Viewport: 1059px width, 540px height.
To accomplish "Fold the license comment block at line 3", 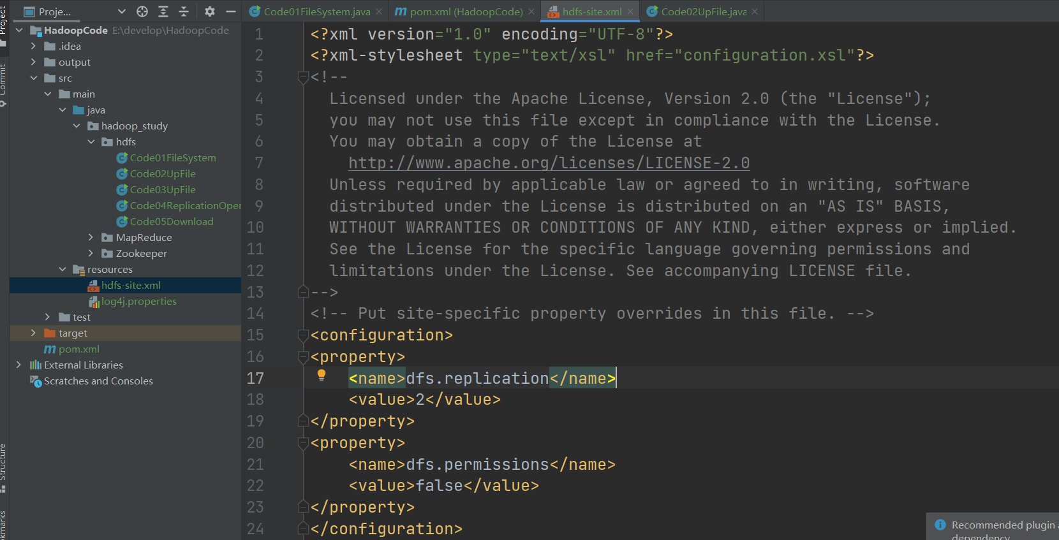I will [303, 77].
